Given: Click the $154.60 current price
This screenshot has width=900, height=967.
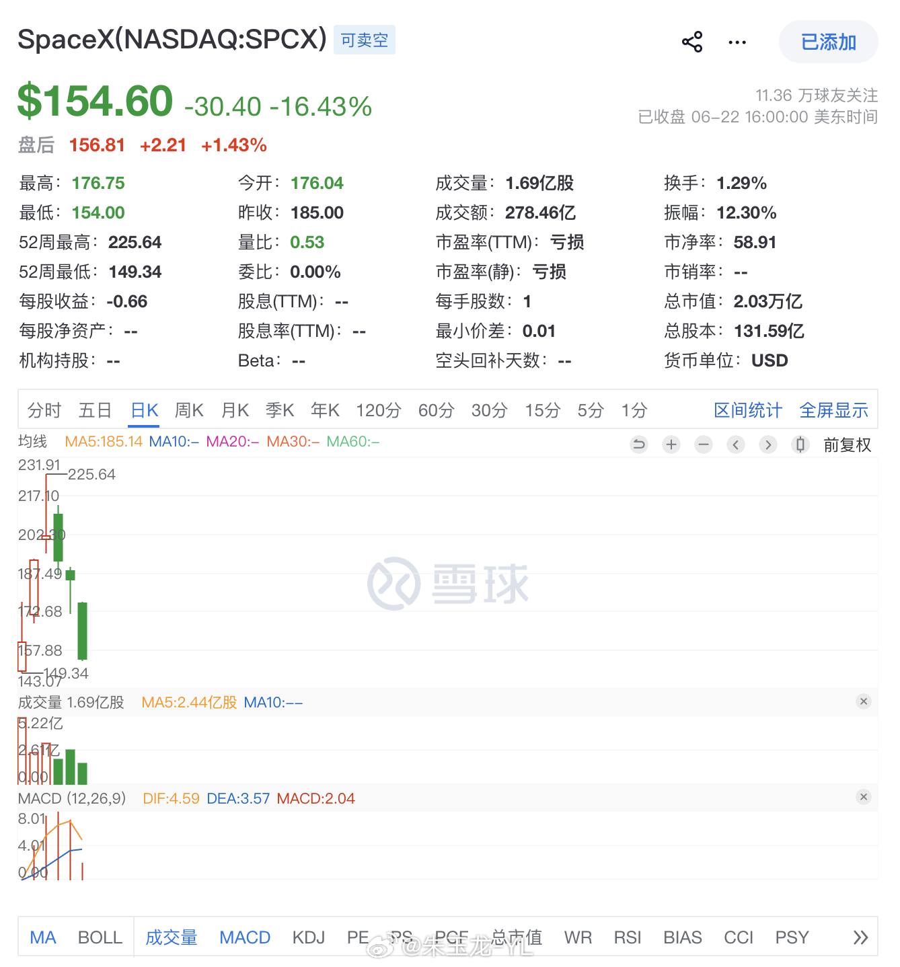Looking at the screenshot, I should tap(95, 101).
